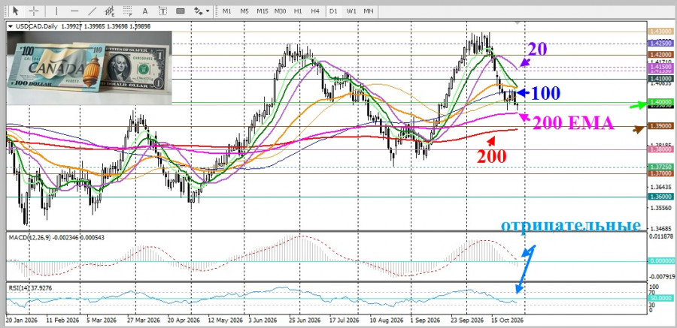The height and width of the screenshot is (328, 677).
Task: Click the 1.36000 price level label
Action: 661,197
